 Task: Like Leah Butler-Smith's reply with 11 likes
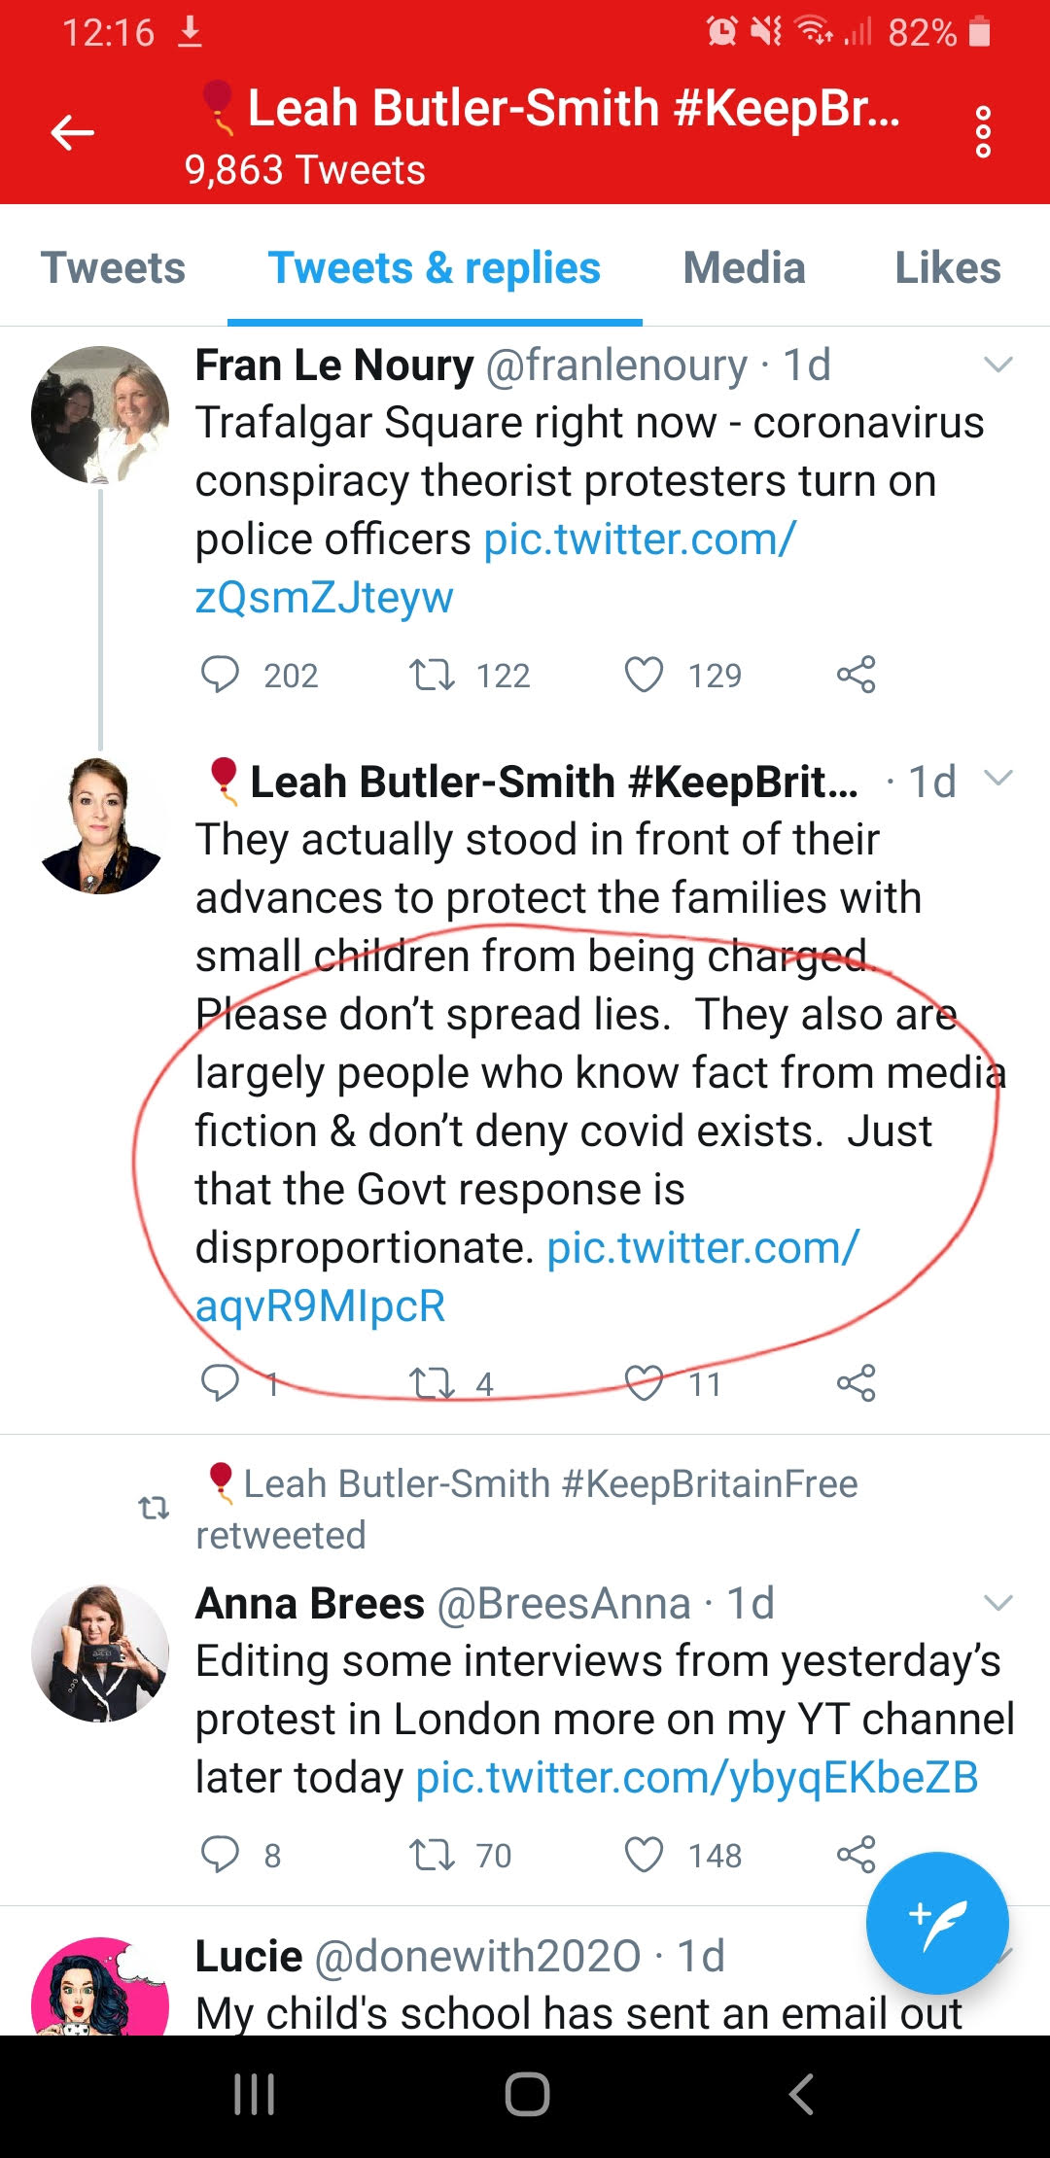(x=644, y=1382)
